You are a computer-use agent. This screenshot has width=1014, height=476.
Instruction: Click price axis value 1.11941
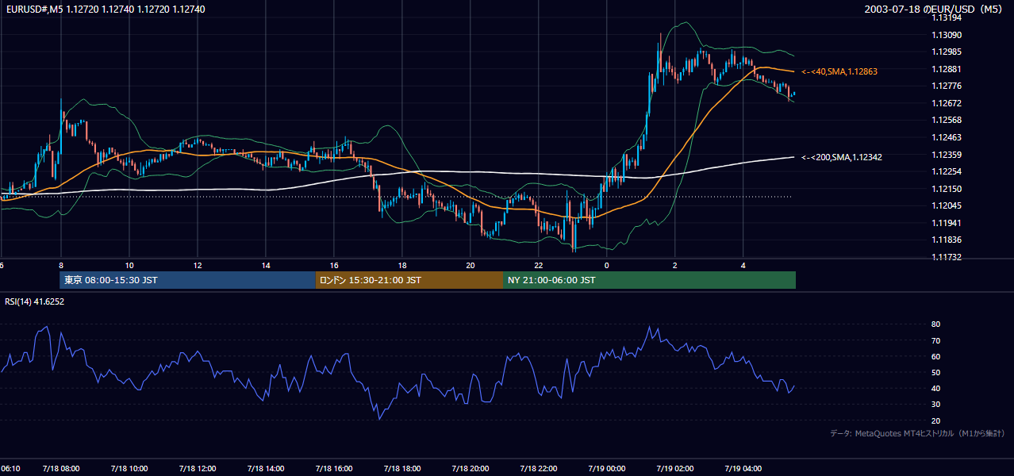coord(946,223)
